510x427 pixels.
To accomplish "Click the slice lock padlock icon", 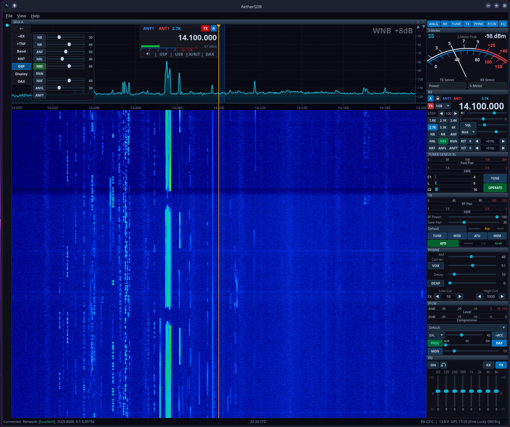I will (438, 98).
